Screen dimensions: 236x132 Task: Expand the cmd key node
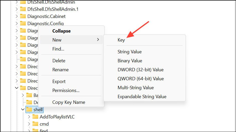tap(29, 124)
